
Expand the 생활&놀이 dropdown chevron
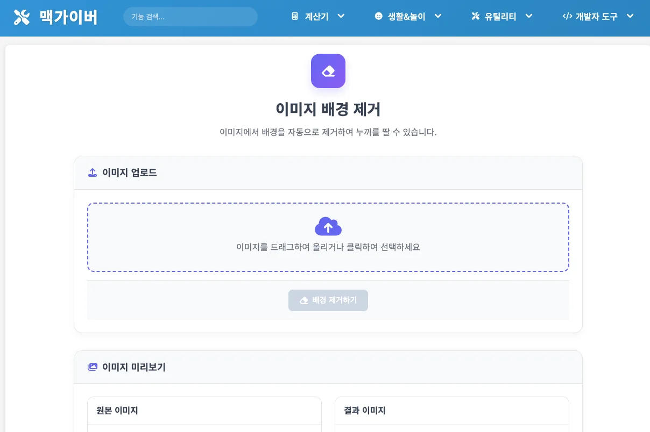pyautogui.click(x=438, y=16)
